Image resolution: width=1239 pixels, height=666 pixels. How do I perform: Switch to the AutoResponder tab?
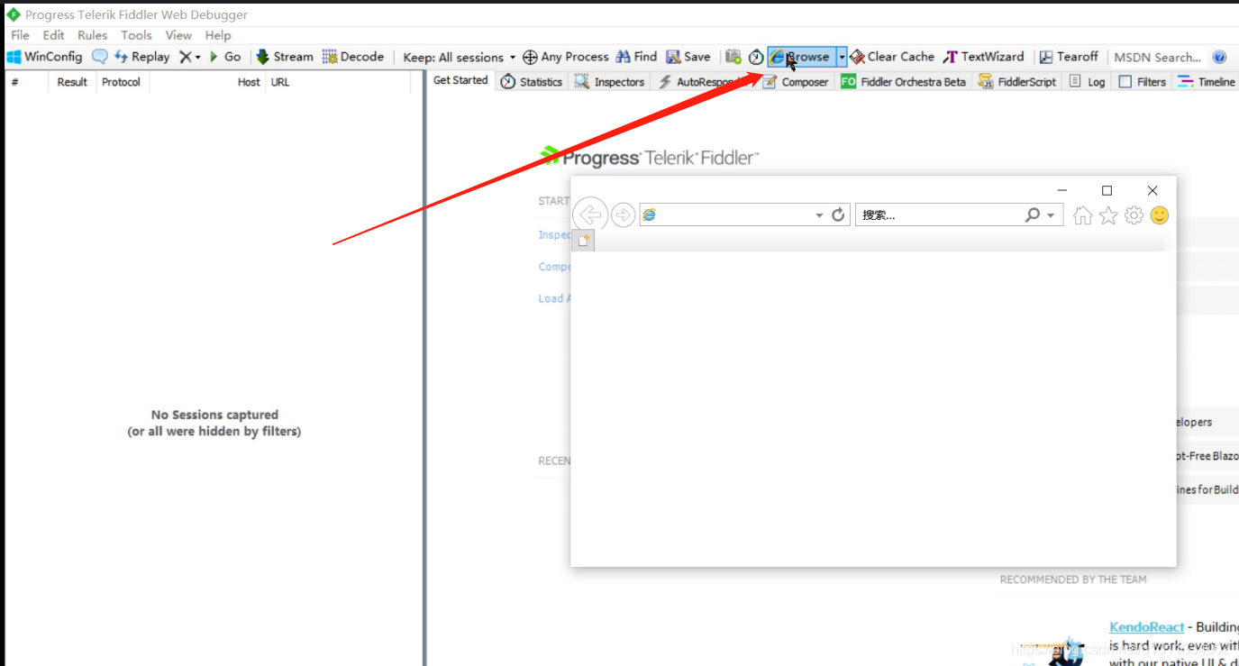tap(703, 82)
